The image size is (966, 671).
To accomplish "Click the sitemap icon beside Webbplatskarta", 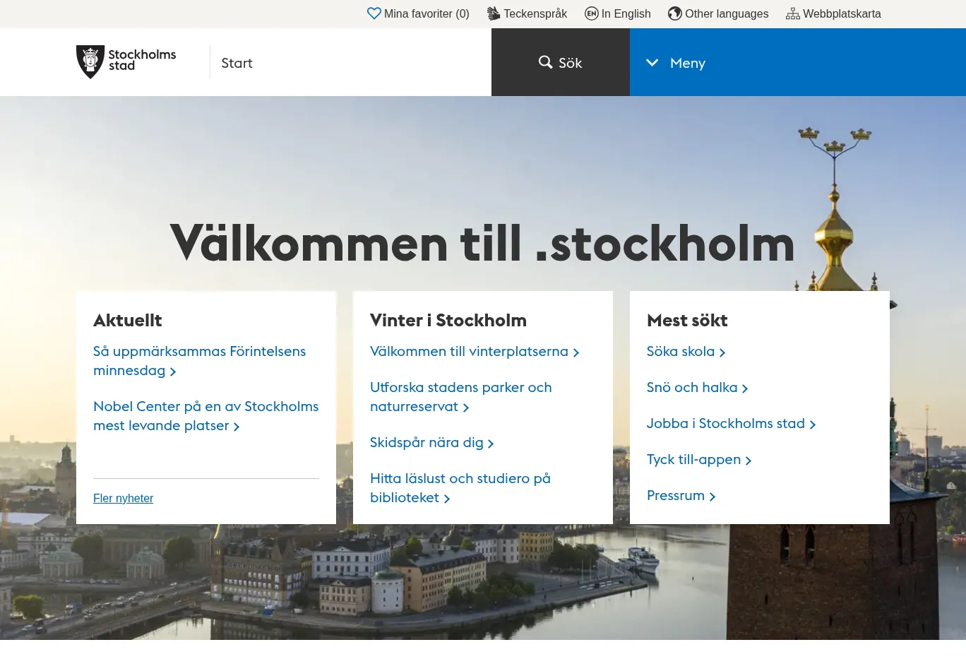I will 793,13.
